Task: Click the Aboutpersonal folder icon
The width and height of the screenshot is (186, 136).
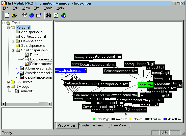Action: 18,32
